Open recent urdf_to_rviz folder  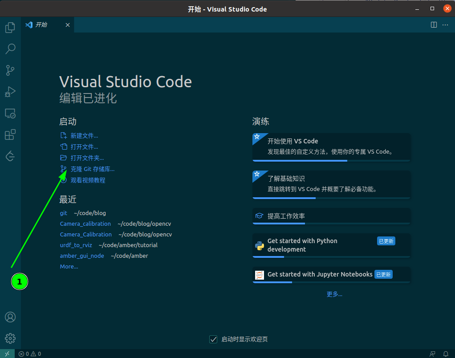click(76, 245)
